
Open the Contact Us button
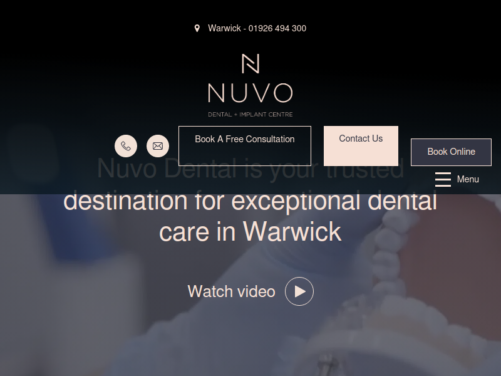click(x=361, y=146)
